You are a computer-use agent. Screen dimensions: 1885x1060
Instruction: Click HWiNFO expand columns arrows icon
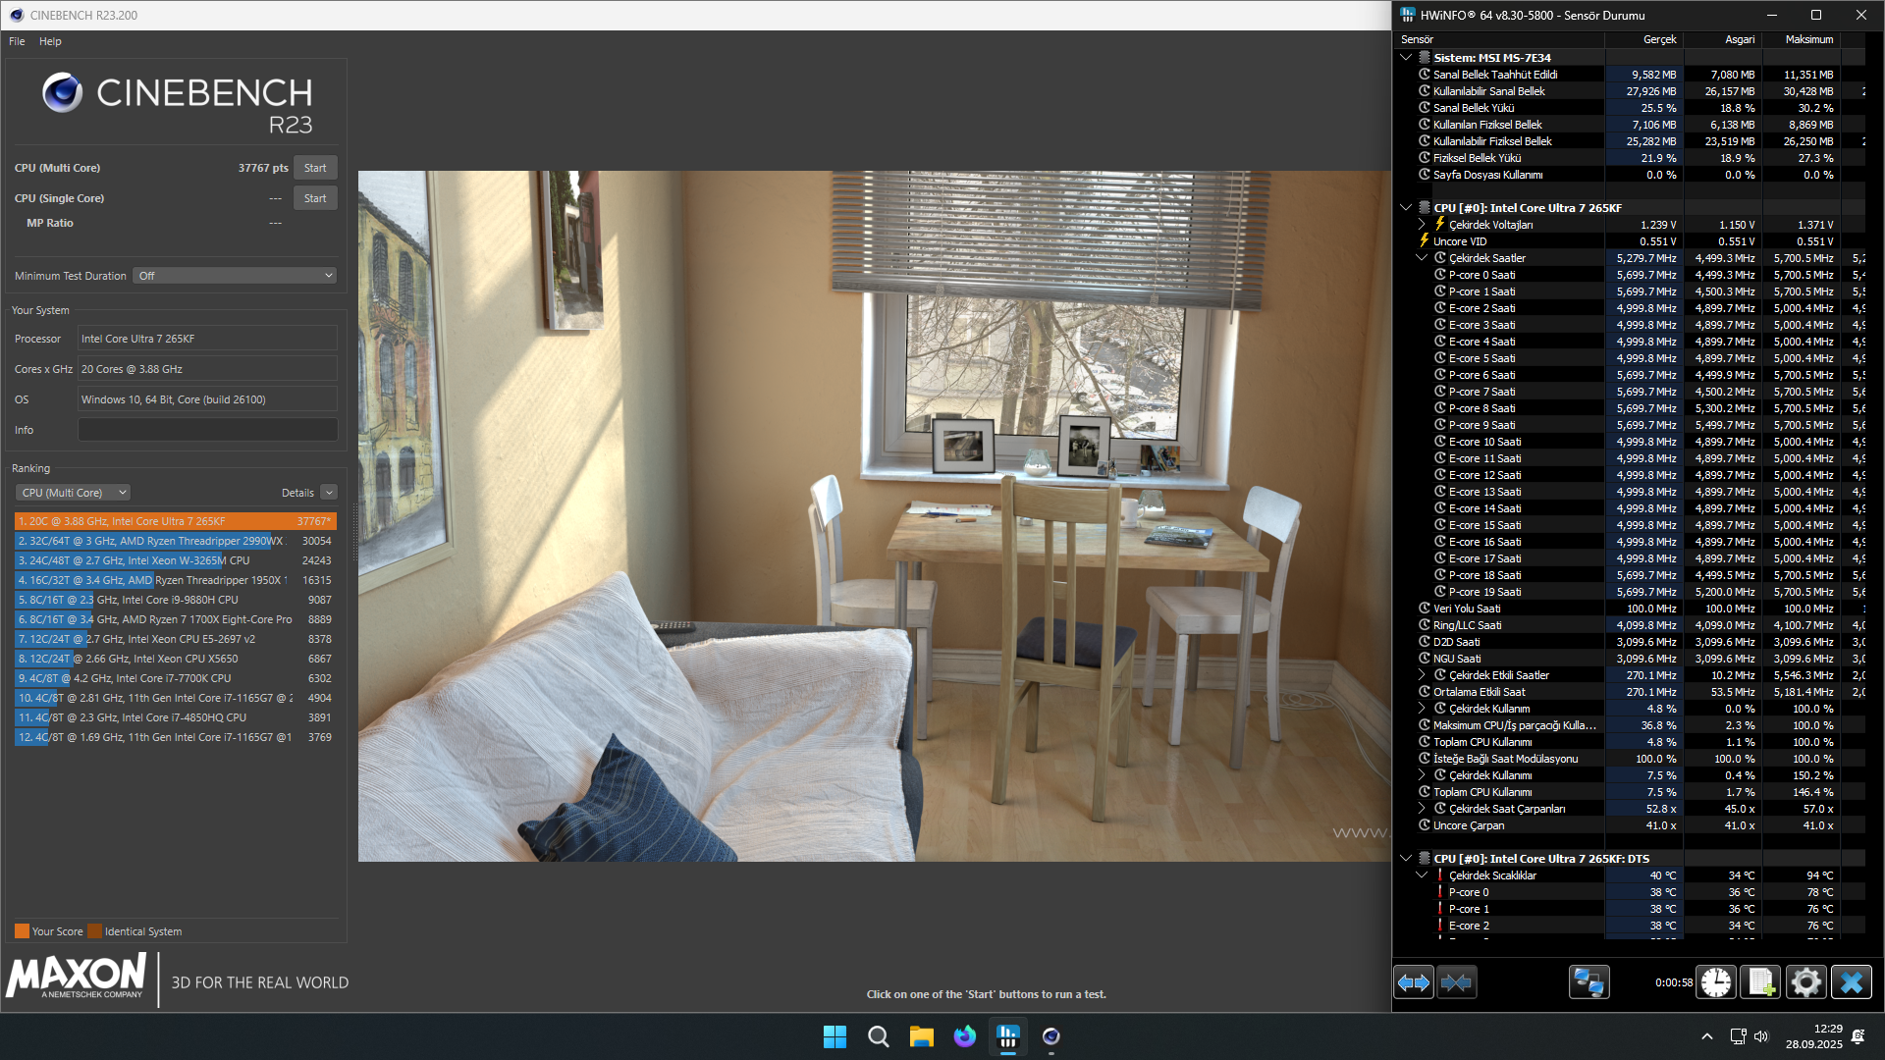pos(1414,982)
